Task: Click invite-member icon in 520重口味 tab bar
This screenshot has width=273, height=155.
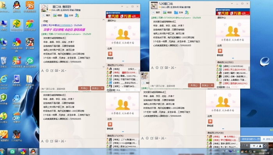Action: click(187, 12)
